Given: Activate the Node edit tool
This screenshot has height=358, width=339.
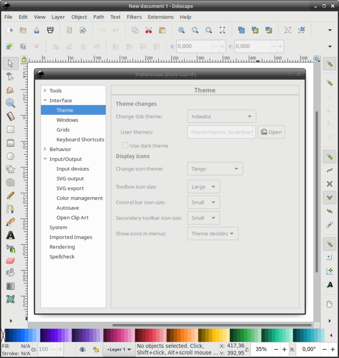Looking at the screenshot, I should pos(10,77).
